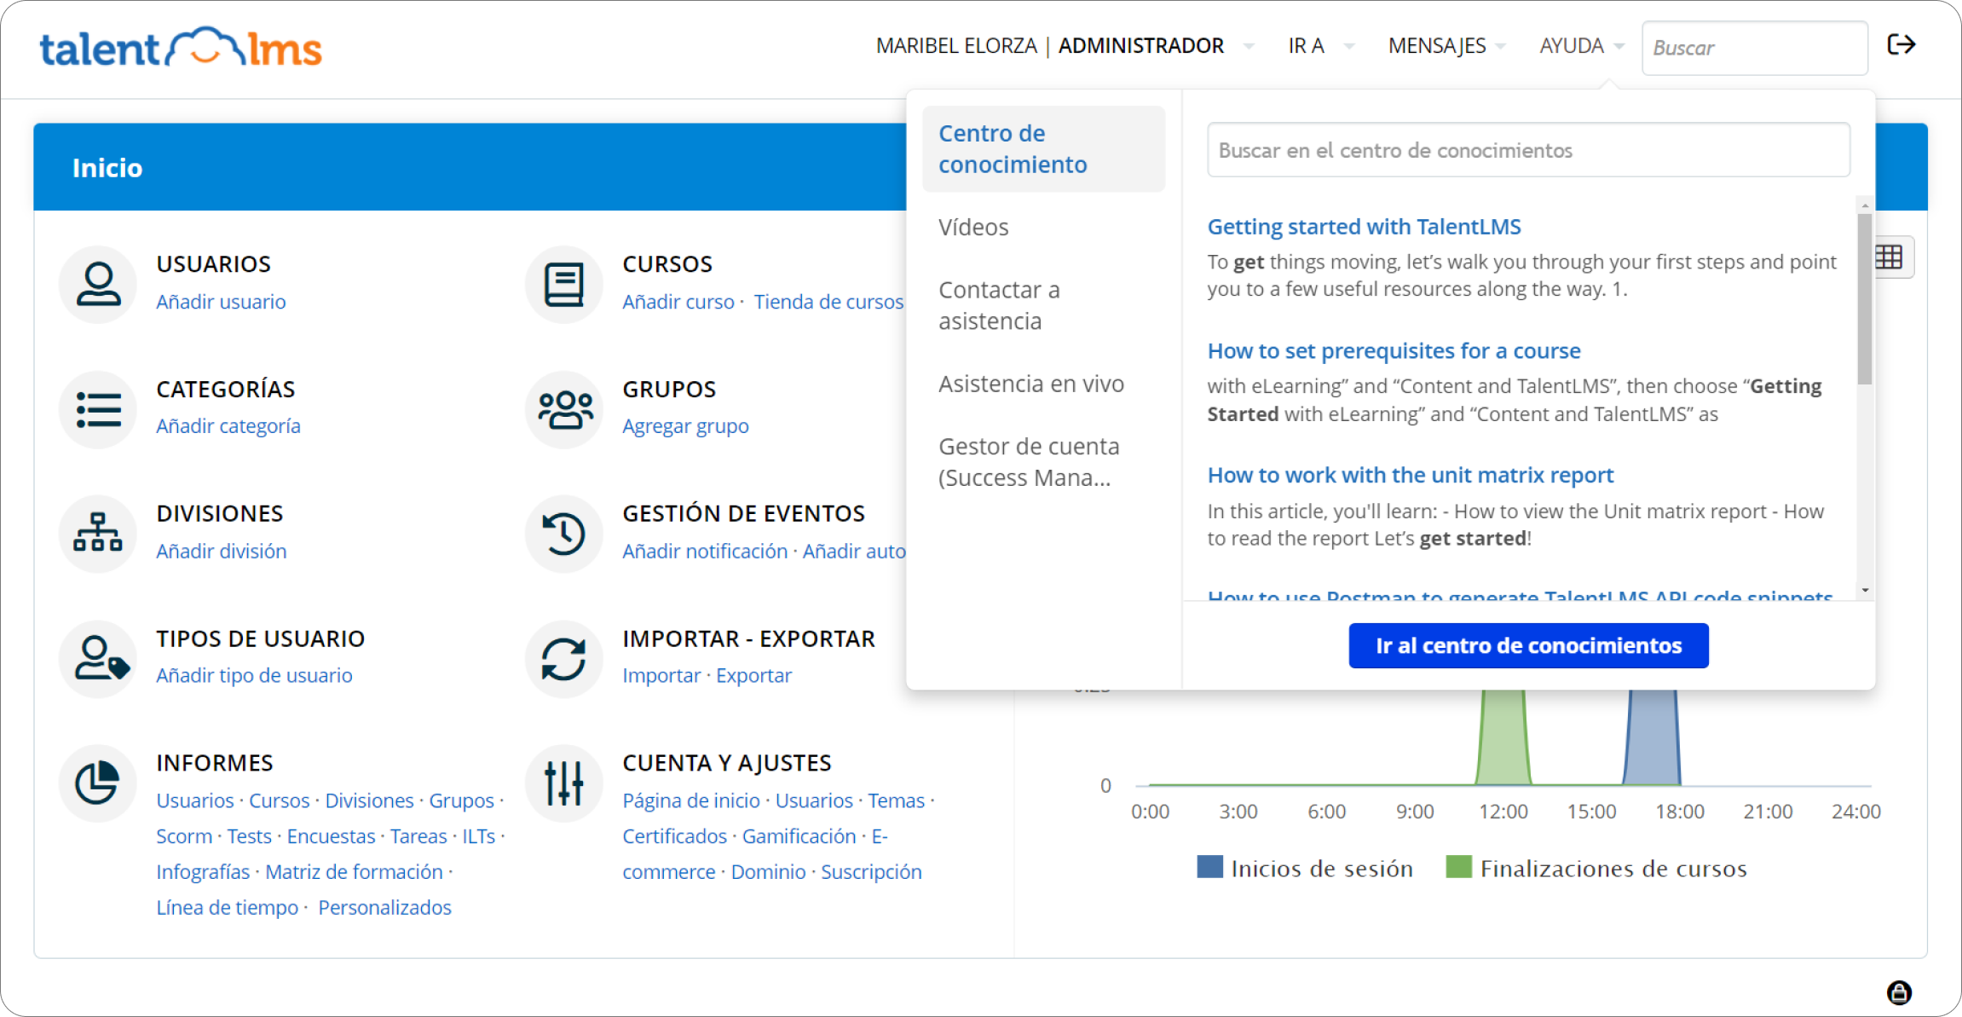Open How to work with the unit matrix report
Screen dimensions: 1962x1017
click(1411, 475)
